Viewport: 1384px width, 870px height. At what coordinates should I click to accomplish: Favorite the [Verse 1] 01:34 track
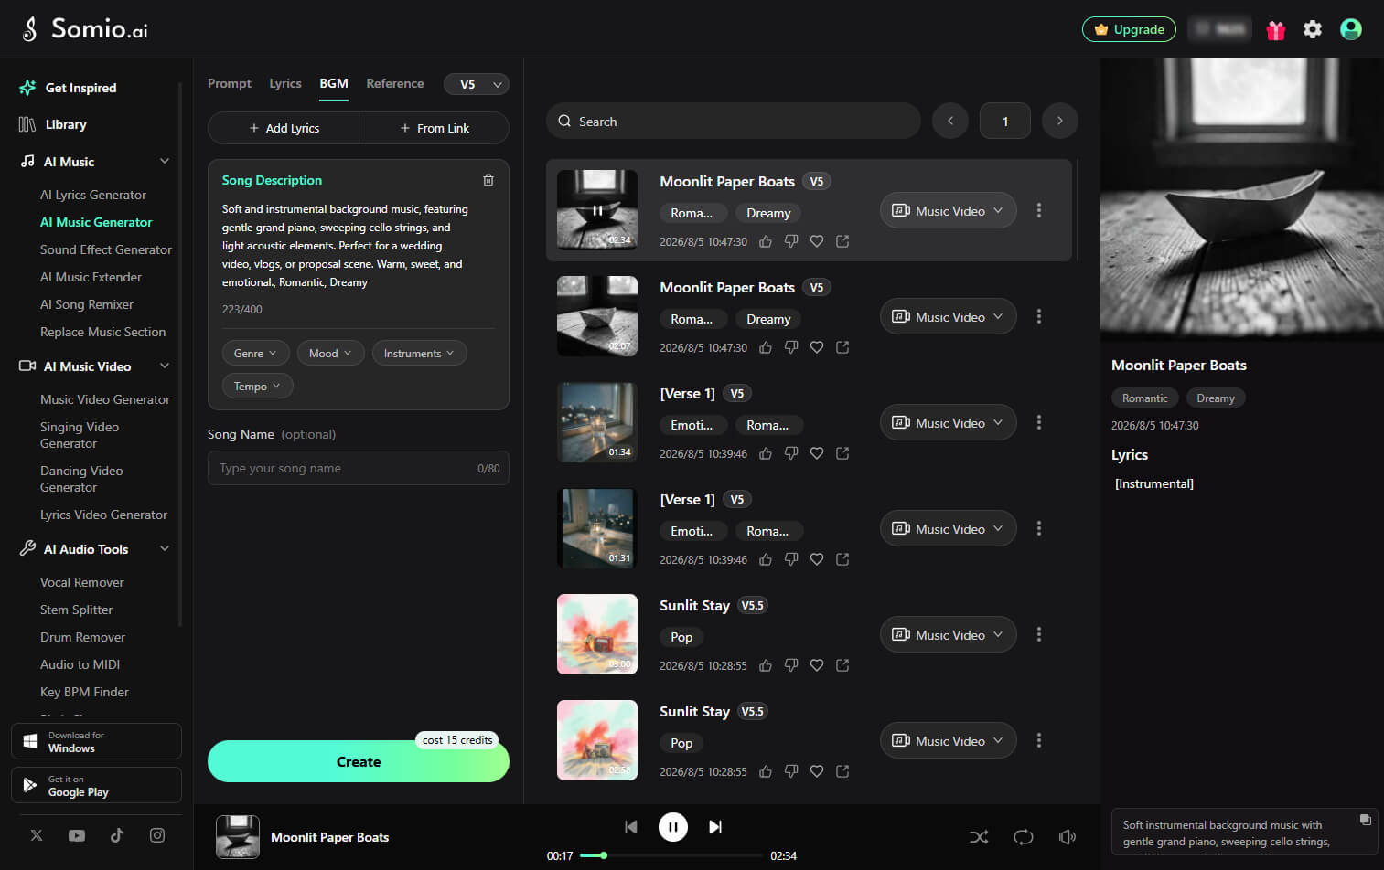tap(817, 453)
